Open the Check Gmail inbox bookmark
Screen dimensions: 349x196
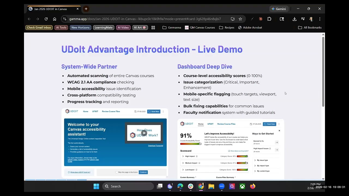tap(39, 27)
